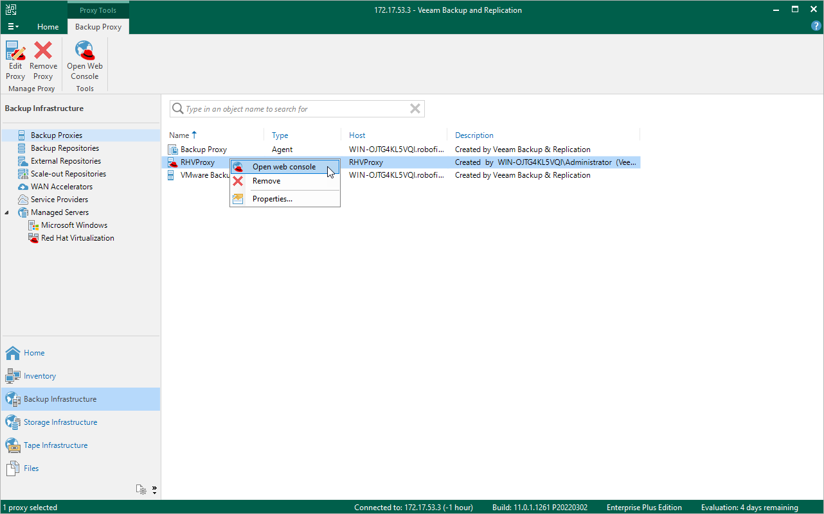
Task: Click the VMware Backup Proxy row icon
Action: click(172, 175)
